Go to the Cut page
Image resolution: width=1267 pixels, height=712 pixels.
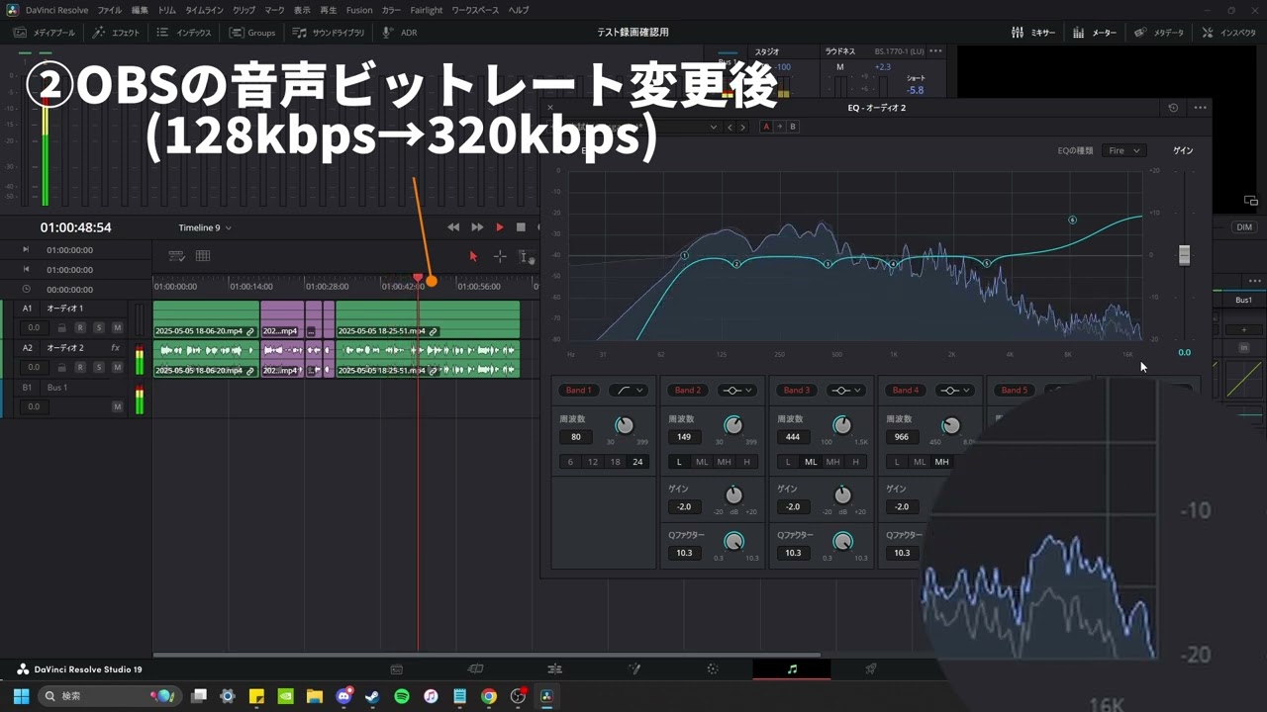tap(475, 669)
